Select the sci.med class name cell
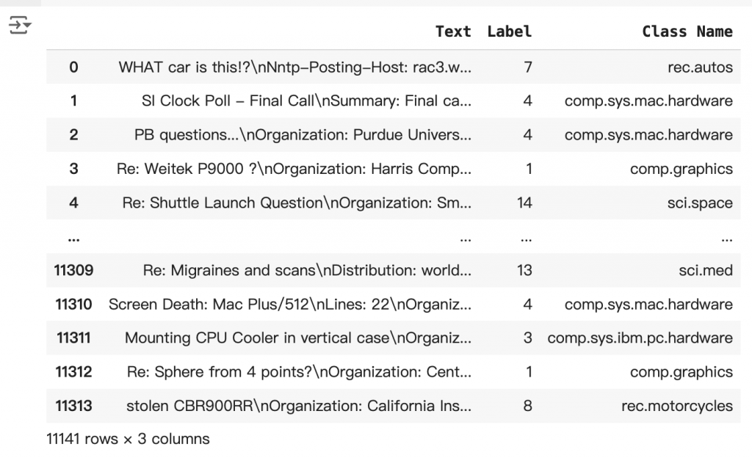Image resolution: width=752 pixels, height=458 pixels. pyautogui.click(x=706, y=270)
